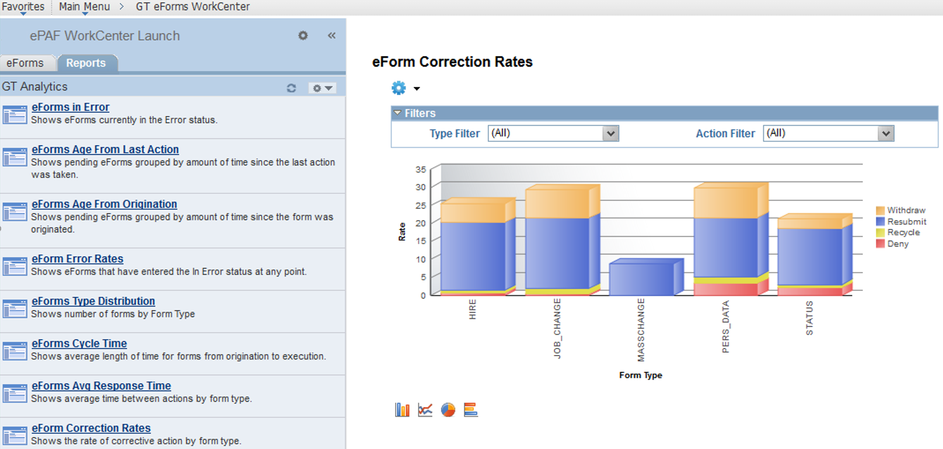Open the eForms Cycle Time link

(x=79, y=344)
